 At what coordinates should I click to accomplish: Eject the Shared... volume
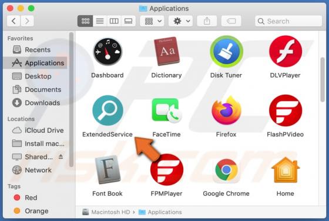tap(61, 156)
